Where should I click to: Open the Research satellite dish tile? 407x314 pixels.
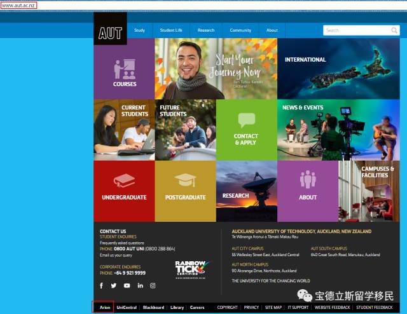click(x=247, y=191)
